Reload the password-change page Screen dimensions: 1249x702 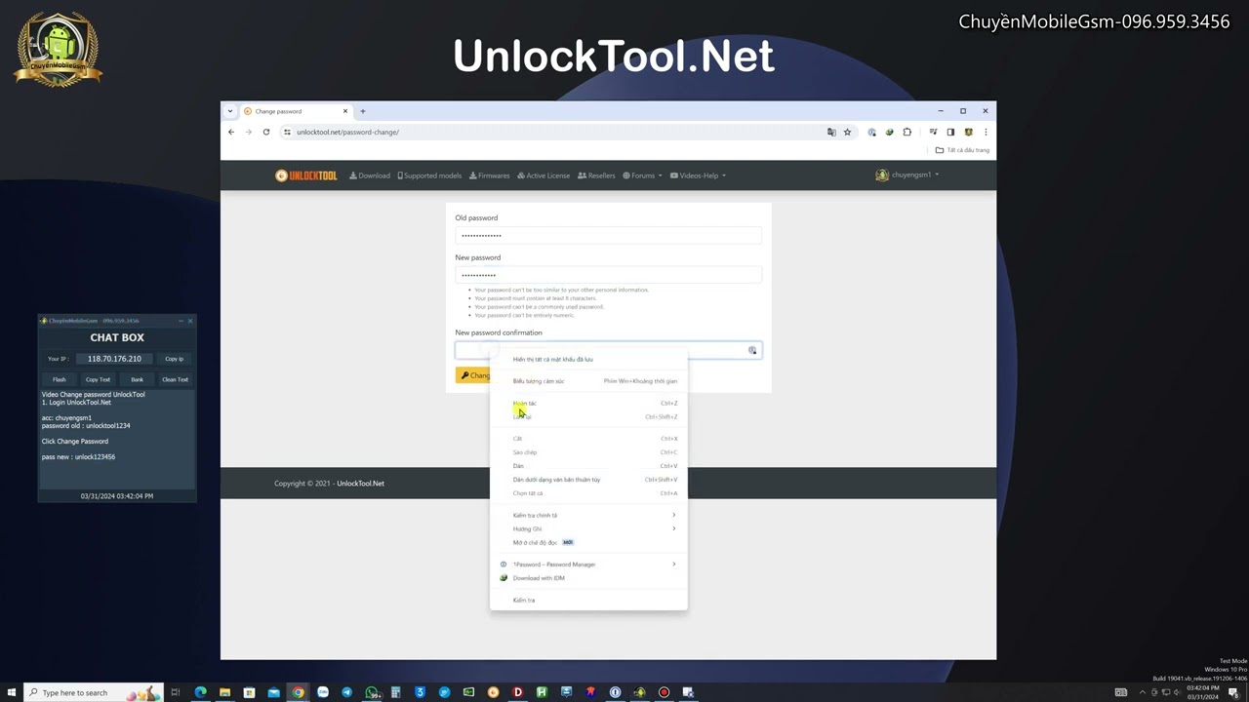[265, 132]
